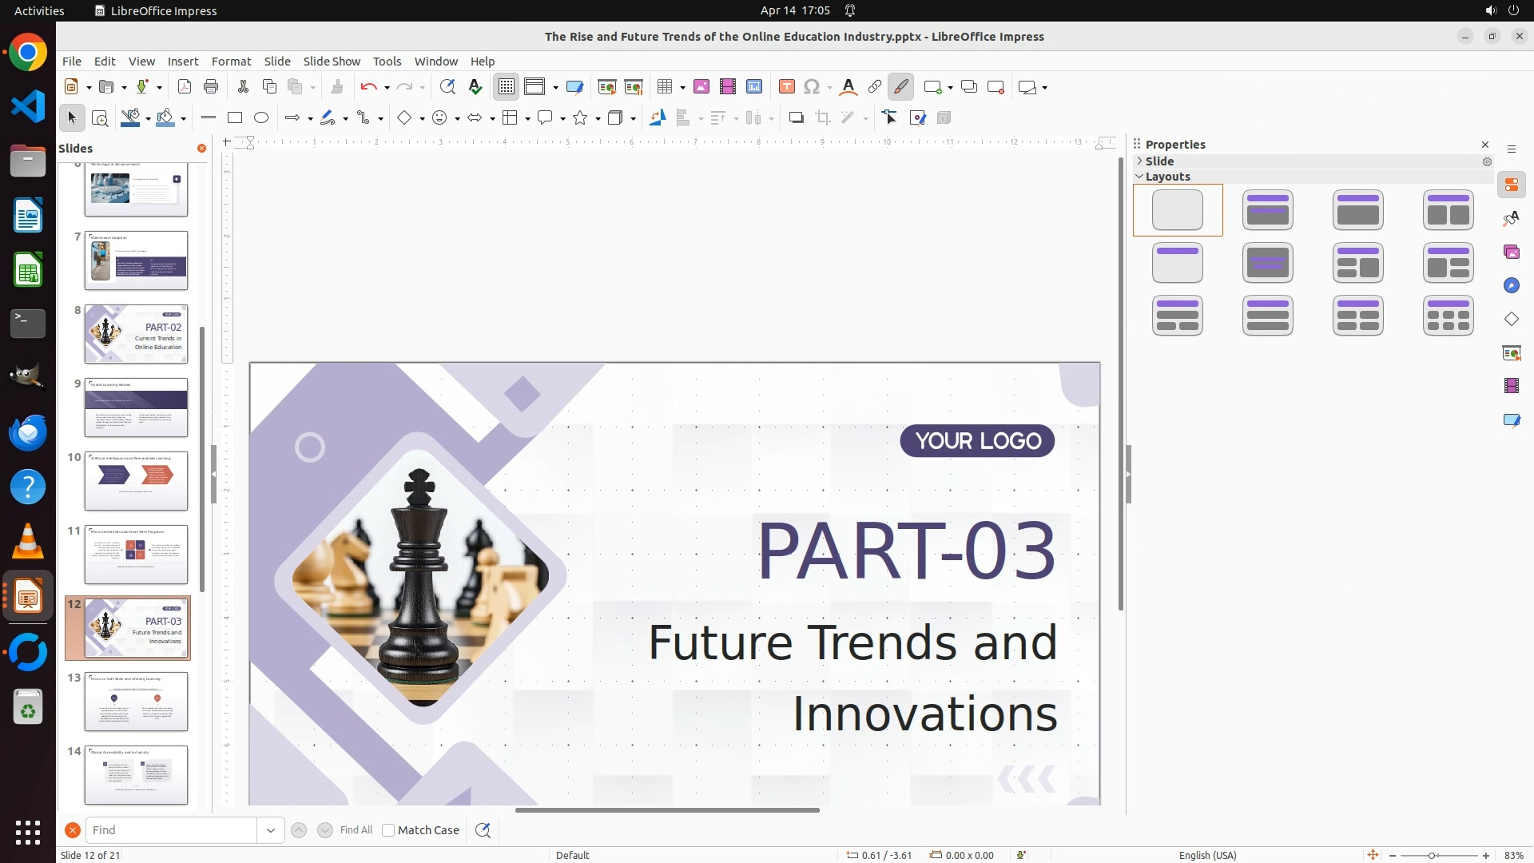Click the Insert Image icon

(x=701, y=87)
